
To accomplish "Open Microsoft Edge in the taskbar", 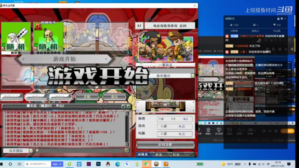I will (117, 164).
